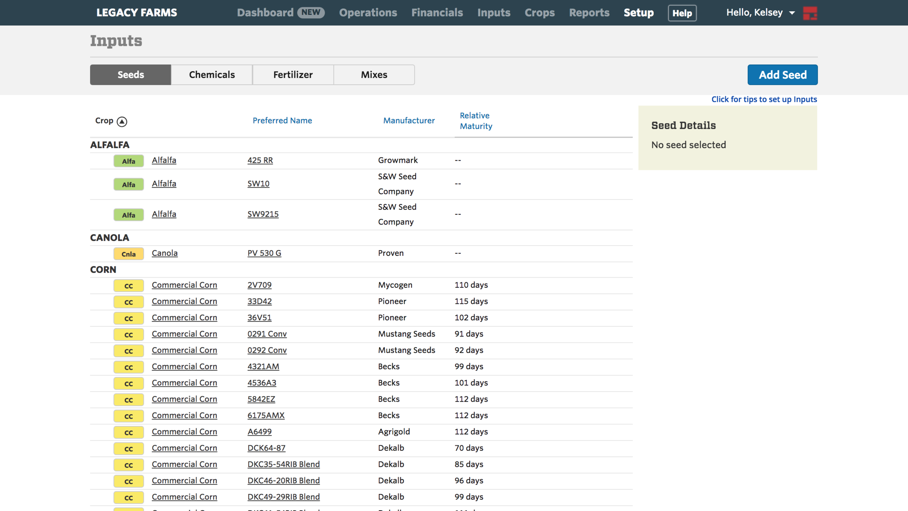
Task: Open the 0292 Conv seed link
Action: tap(267, 351)
